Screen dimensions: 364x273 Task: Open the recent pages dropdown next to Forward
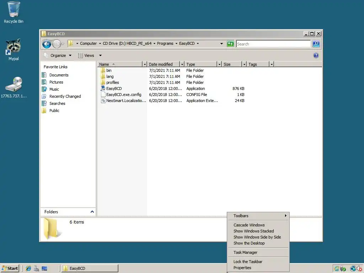pyautogui.click(x=63, y=44)
